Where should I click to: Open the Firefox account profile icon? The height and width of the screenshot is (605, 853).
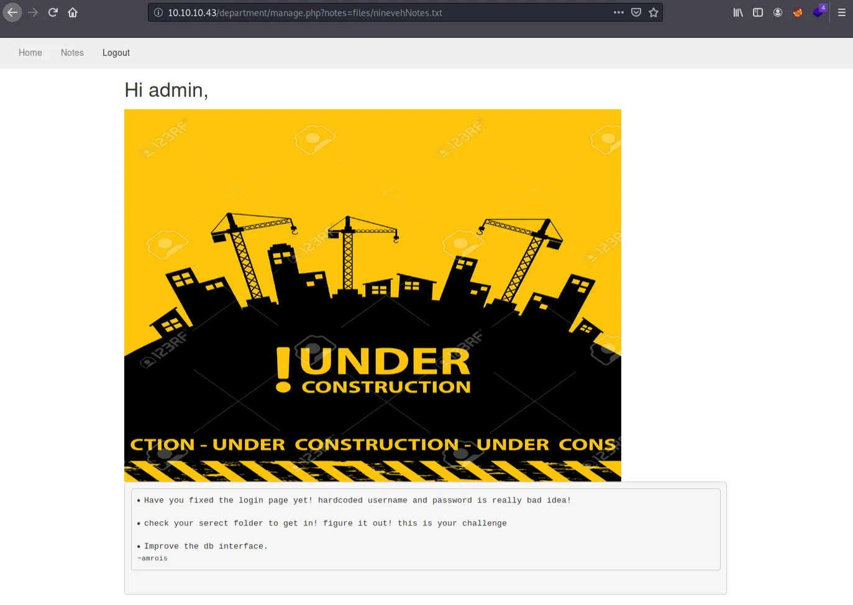point(778,12)
